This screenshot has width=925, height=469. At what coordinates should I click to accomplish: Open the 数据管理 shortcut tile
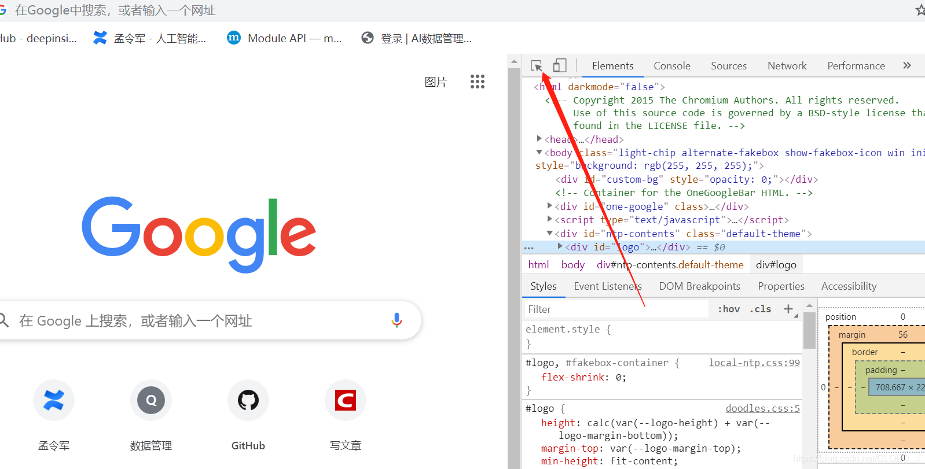pos(151,416)
